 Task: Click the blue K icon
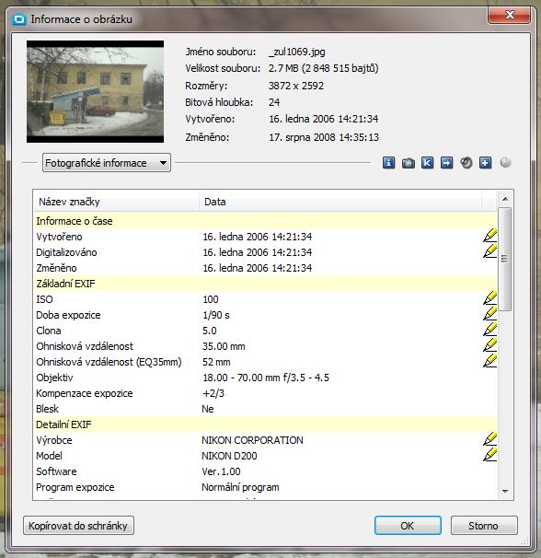pyautogui.click(x=427, y=163)
